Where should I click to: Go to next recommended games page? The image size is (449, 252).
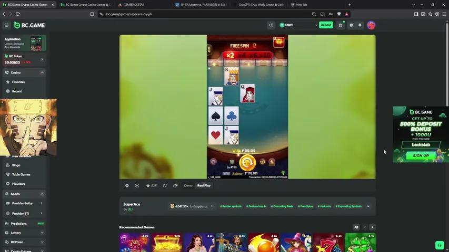372,227
